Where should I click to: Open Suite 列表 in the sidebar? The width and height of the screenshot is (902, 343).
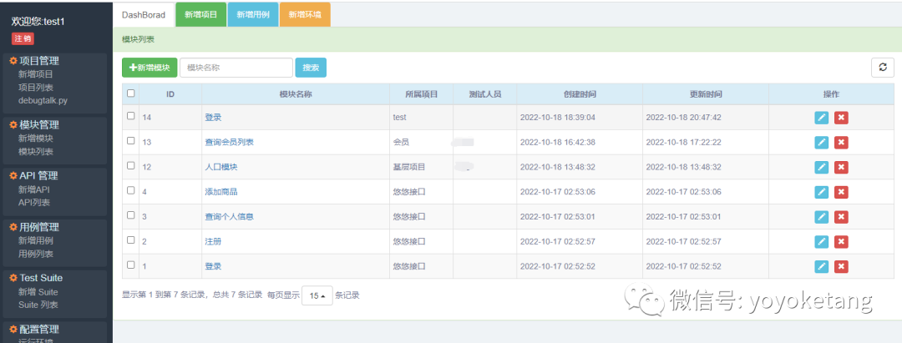click(38, 305)
